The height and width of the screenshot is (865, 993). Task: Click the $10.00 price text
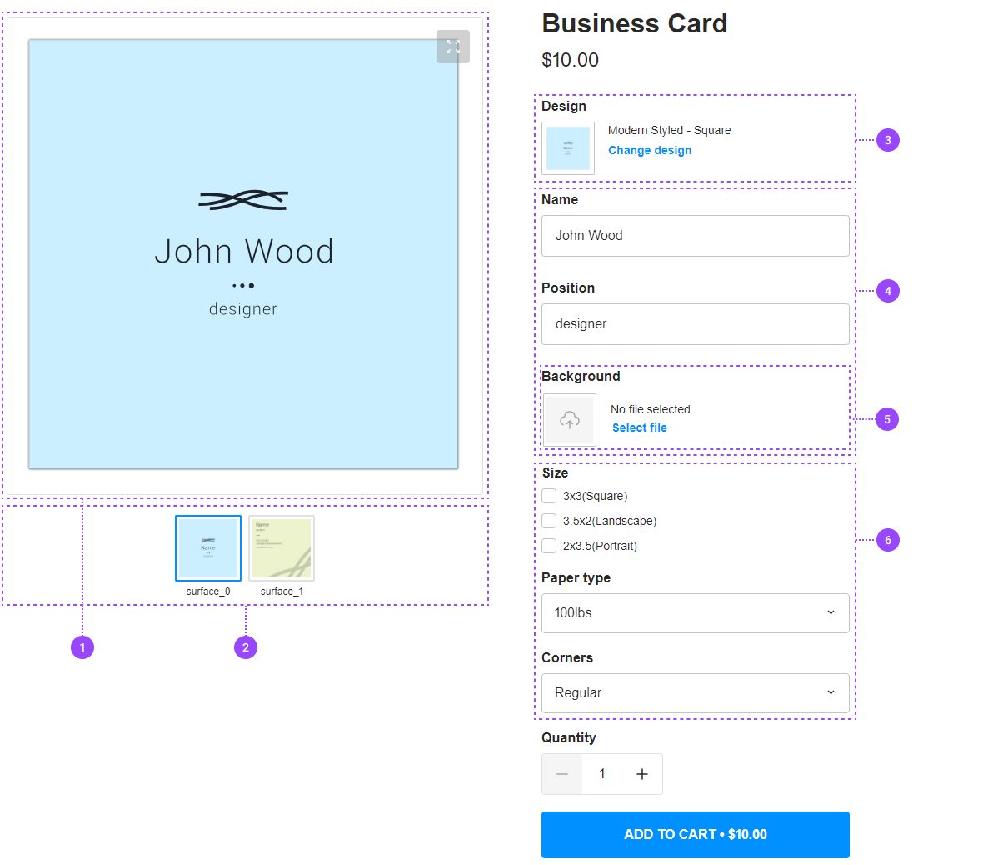coord(570,59)
